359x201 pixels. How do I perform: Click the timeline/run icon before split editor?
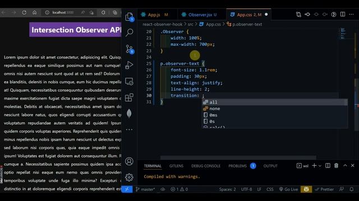334,15
